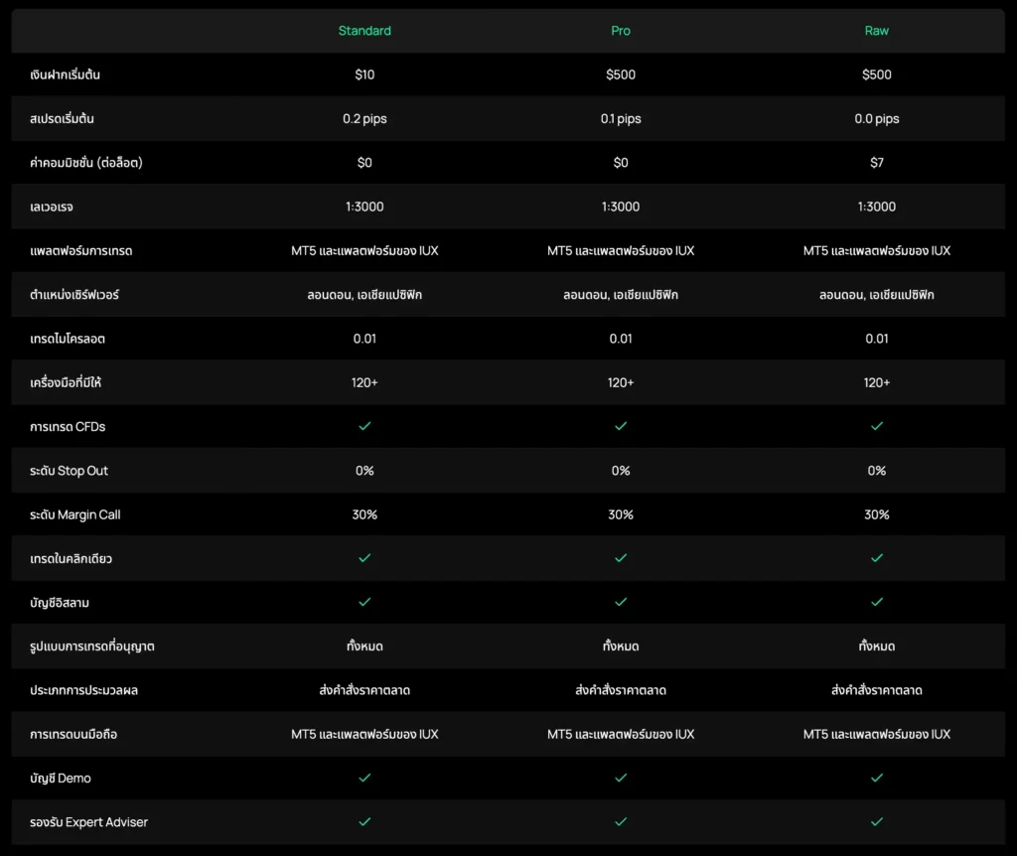
Task: Click the Raw $7 commission value
Action: coord(877,163)
